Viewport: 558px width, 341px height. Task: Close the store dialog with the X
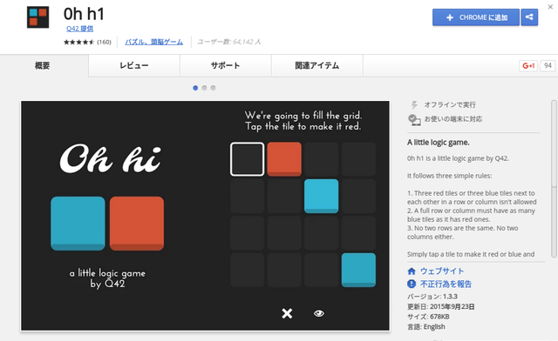(550, 7)
